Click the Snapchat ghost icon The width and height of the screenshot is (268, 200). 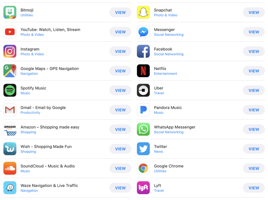pos(143,12)
